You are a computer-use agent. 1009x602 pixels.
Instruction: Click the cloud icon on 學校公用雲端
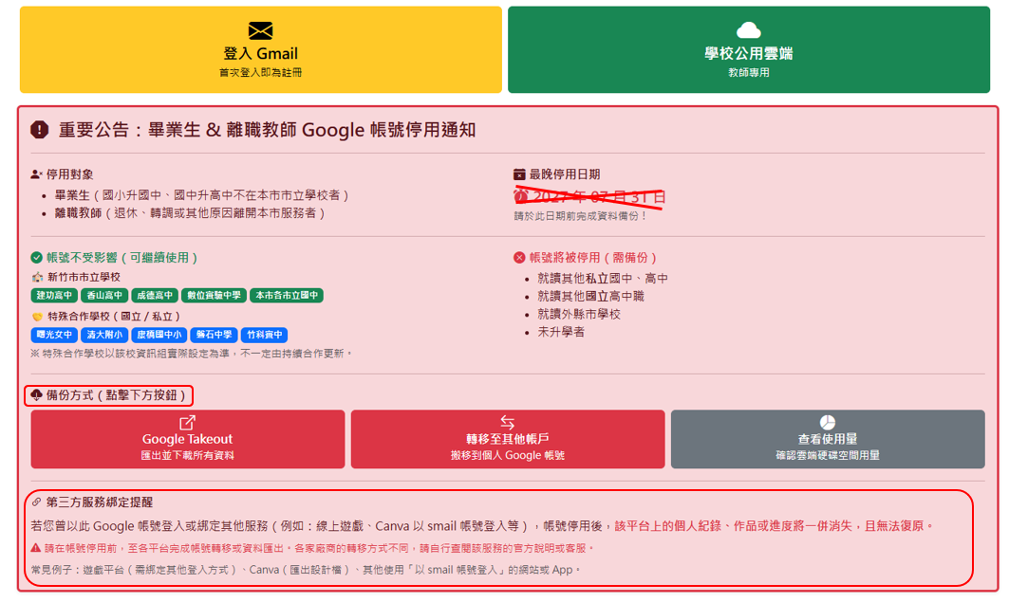click(748, 29)
